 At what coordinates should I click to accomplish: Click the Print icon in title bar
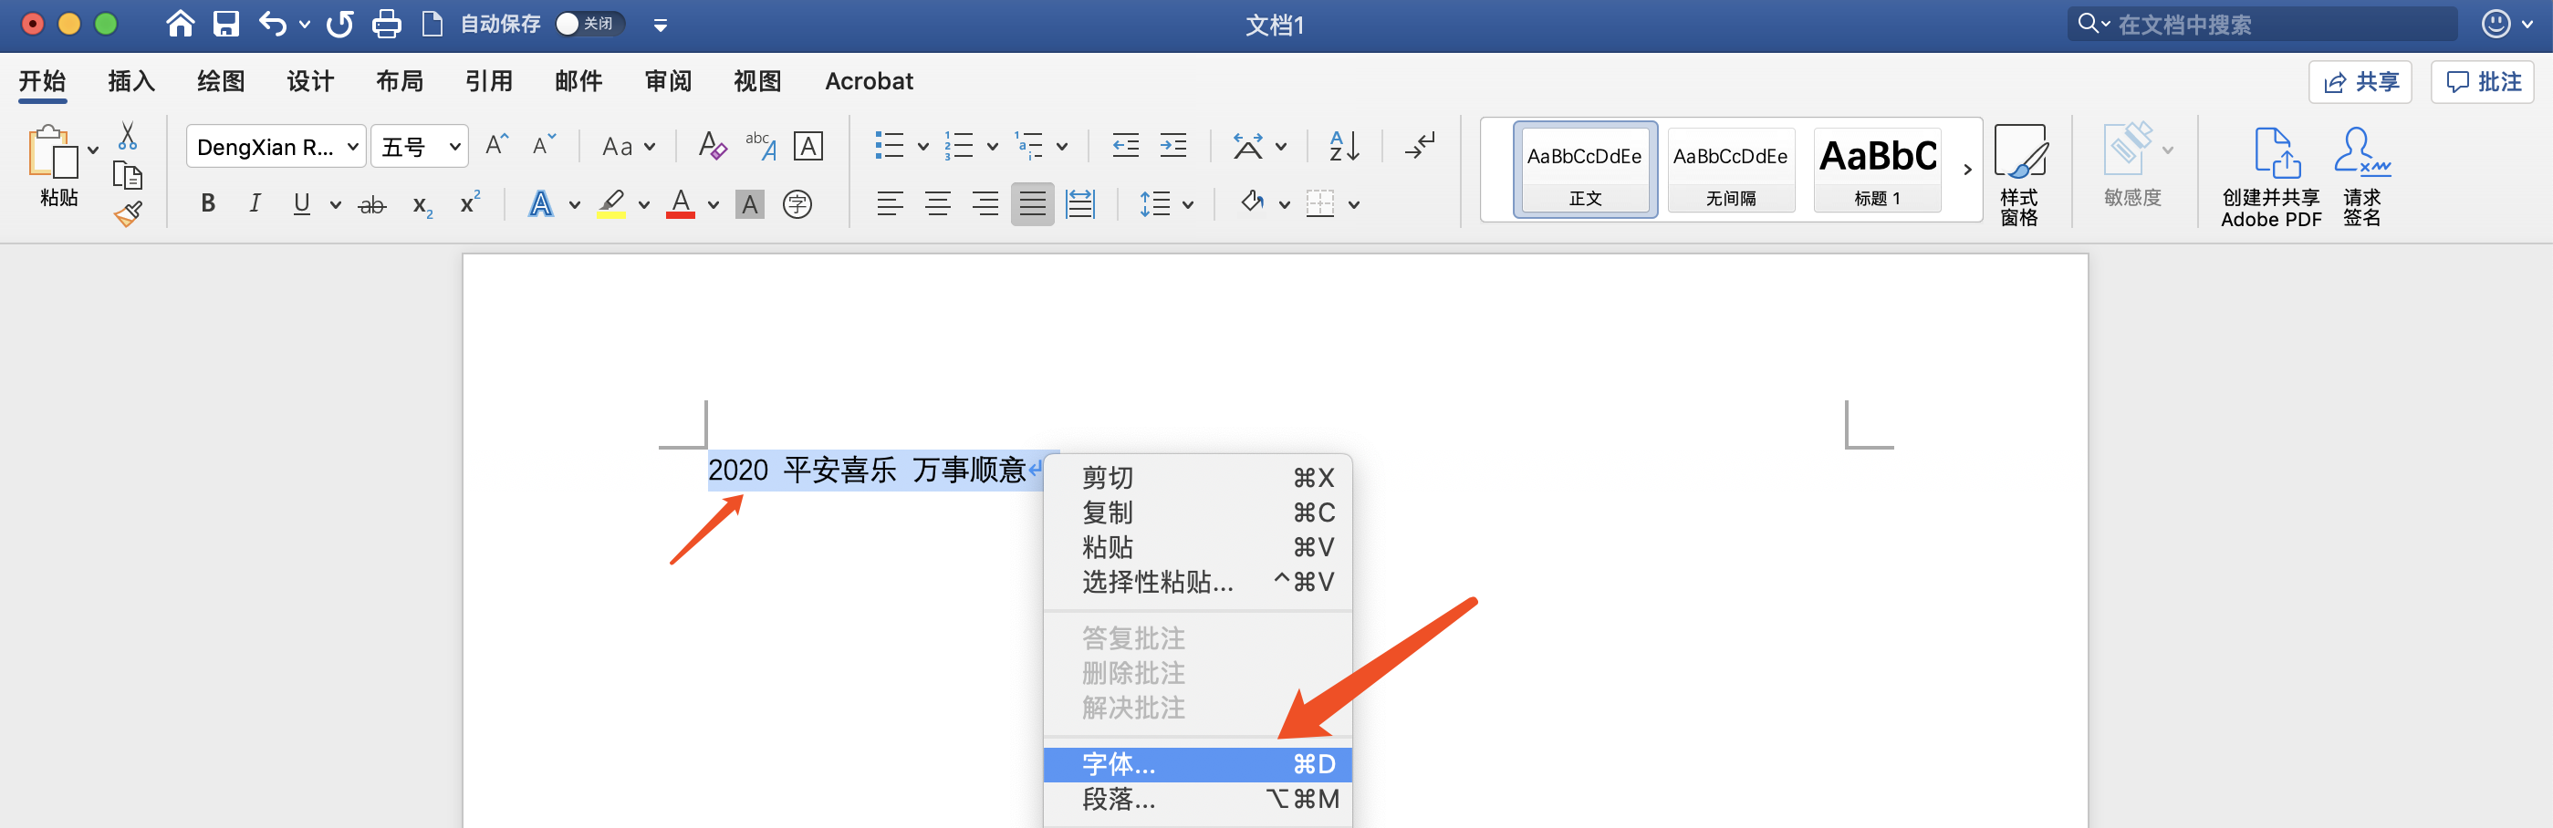coord(387,24)
